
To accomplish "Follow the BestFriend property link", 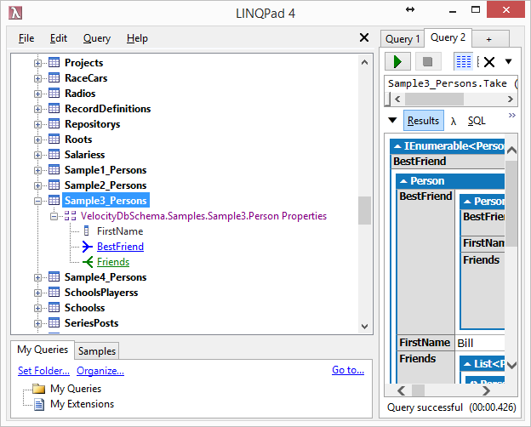I will pos(120,247).
